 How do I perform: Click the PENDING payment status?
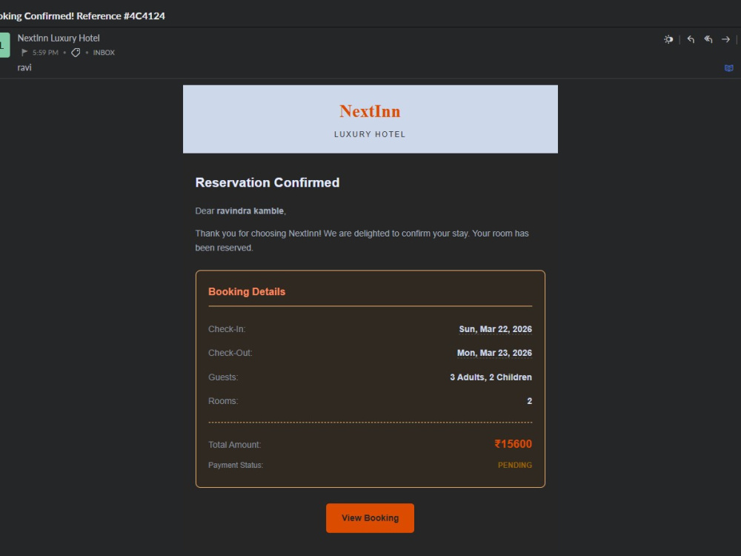[515, 466]
